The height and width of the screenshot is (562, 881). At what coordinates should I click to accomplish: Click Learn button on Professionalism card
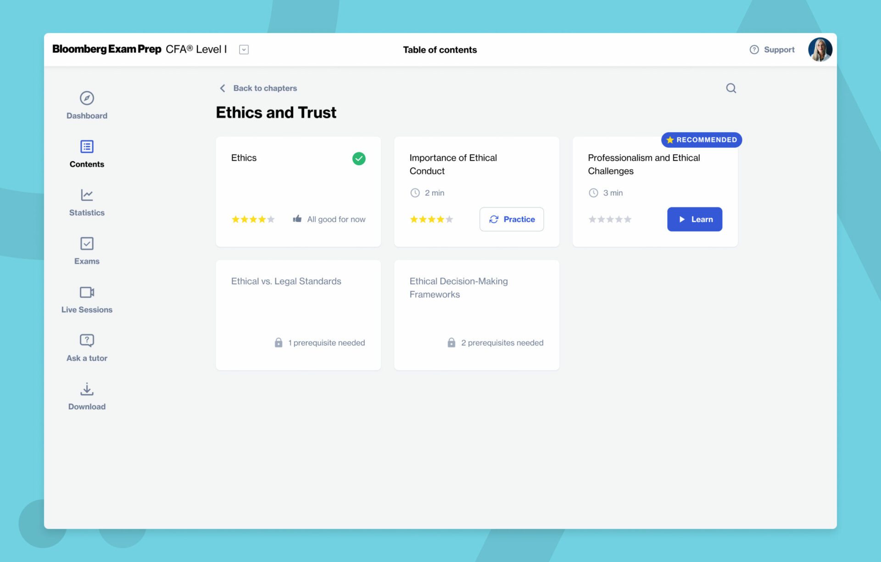coord(695,219)
